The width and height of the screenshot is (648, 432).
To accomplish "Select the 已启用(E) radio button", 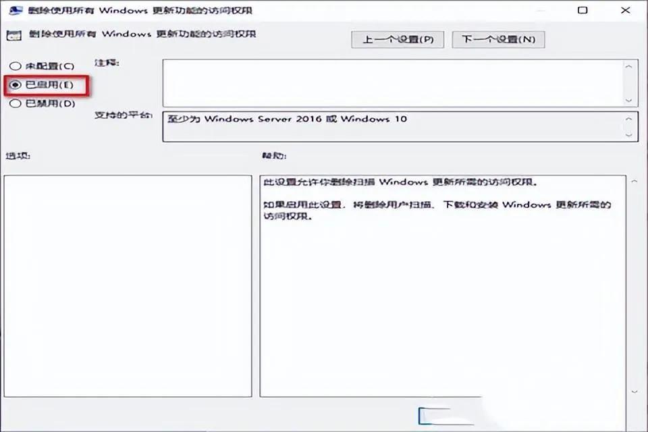I will [x=14, y=85].
